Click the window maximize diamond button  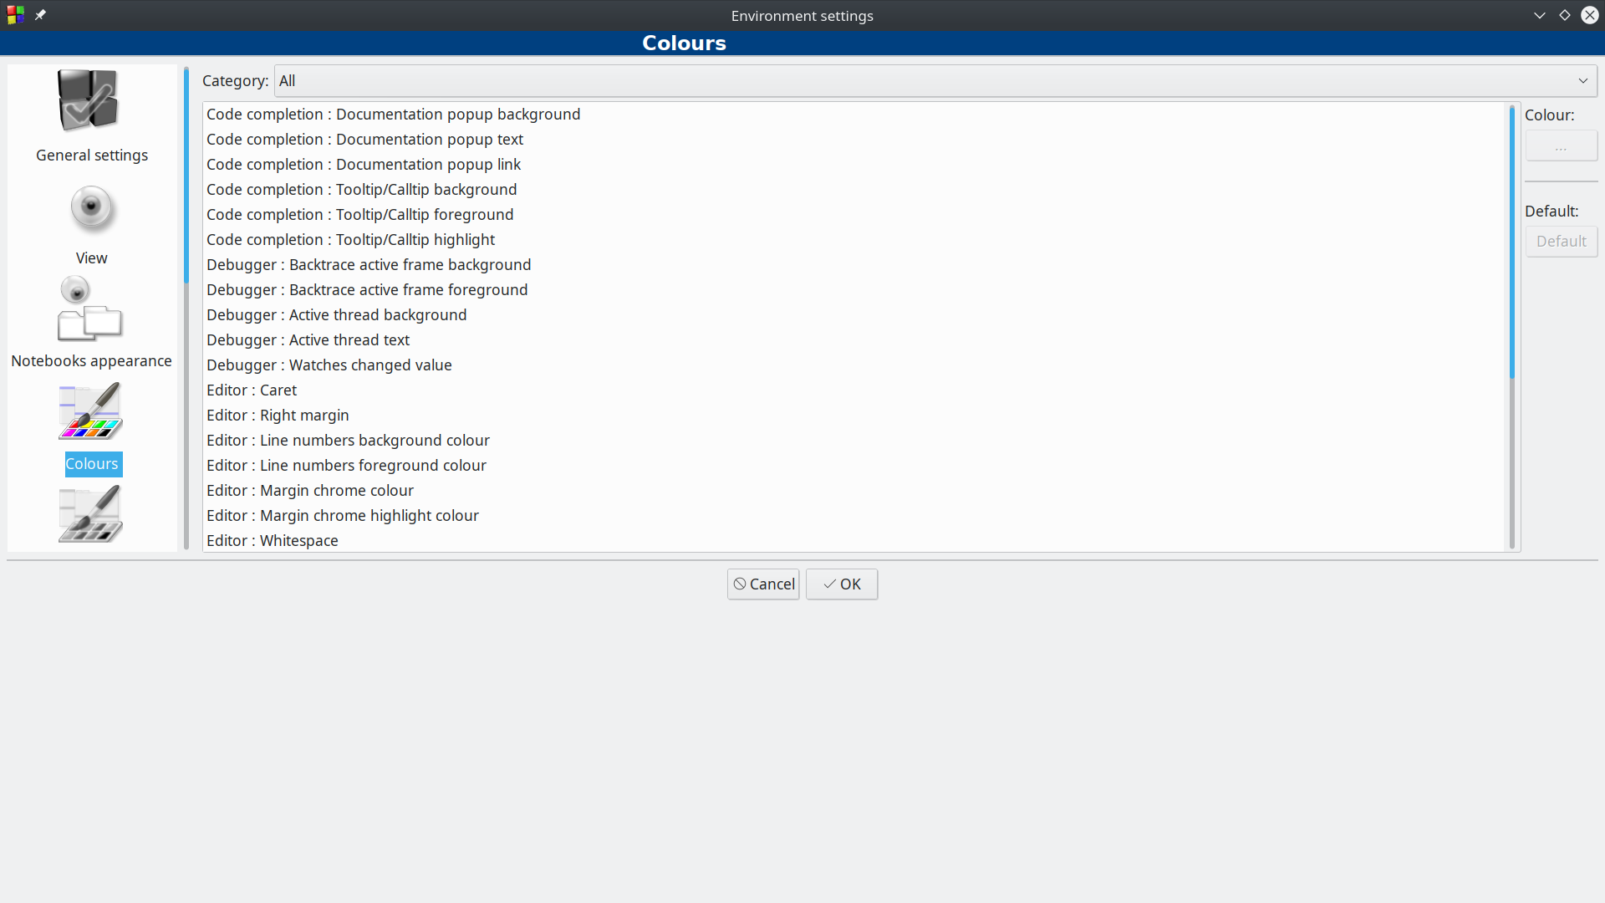tap(1564, 15)
